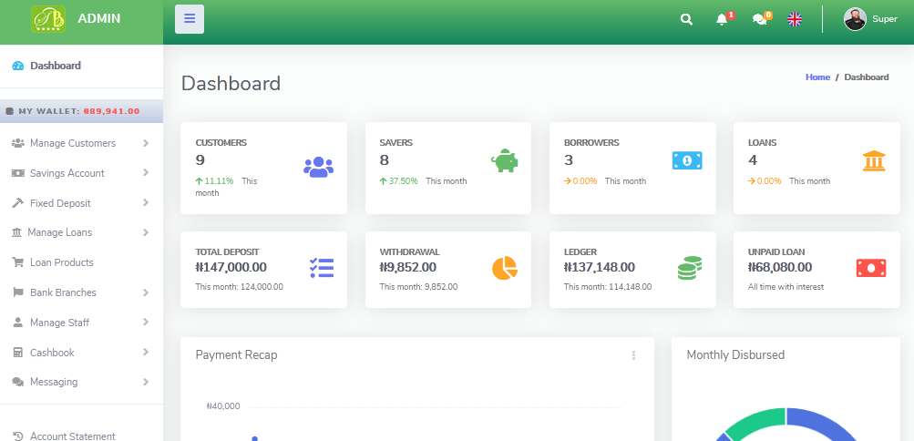
Task: Click the Dashboard breadcrumb text
Action: (x=867, y=77)
